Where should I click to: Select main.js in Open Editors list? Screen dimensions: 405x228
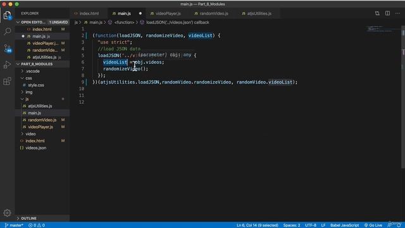click(x=39, y=36)
